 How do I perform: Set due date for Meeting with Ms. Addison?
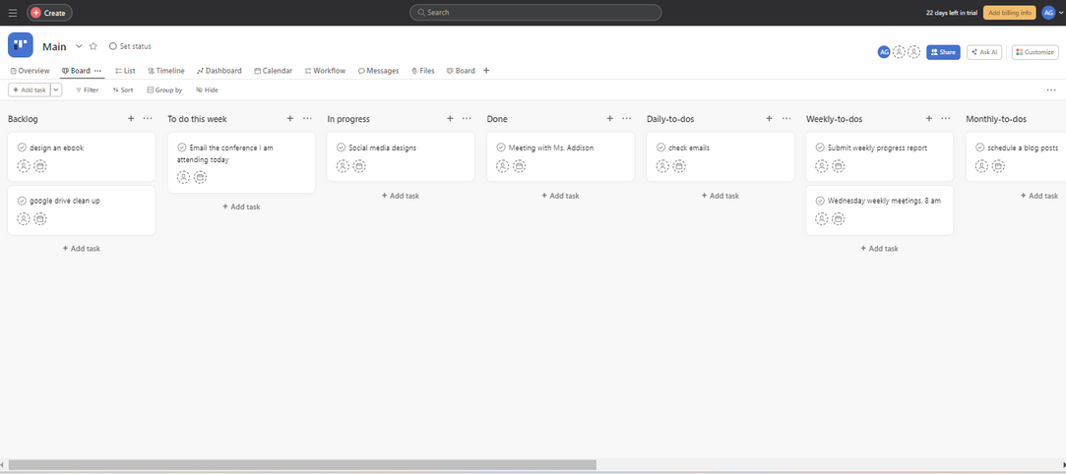point(519,165)
